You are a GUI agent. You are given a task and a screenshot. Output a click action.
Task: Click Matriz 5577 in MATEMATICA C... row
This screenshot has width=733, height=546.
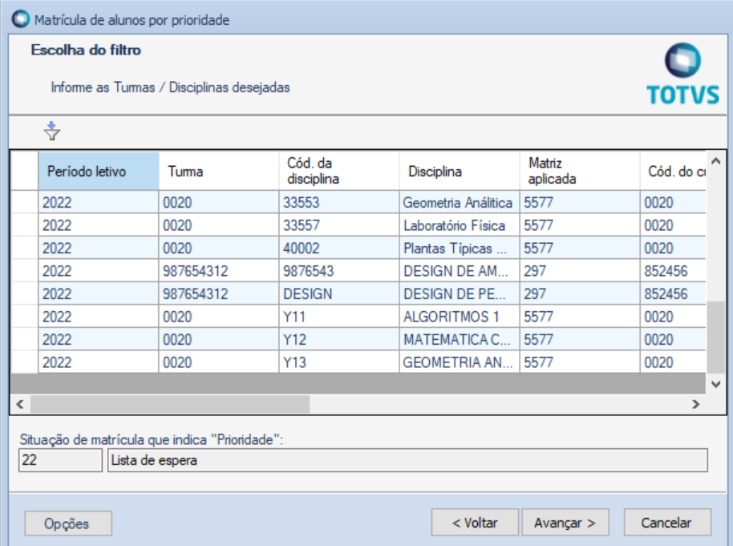click(580, 340)
